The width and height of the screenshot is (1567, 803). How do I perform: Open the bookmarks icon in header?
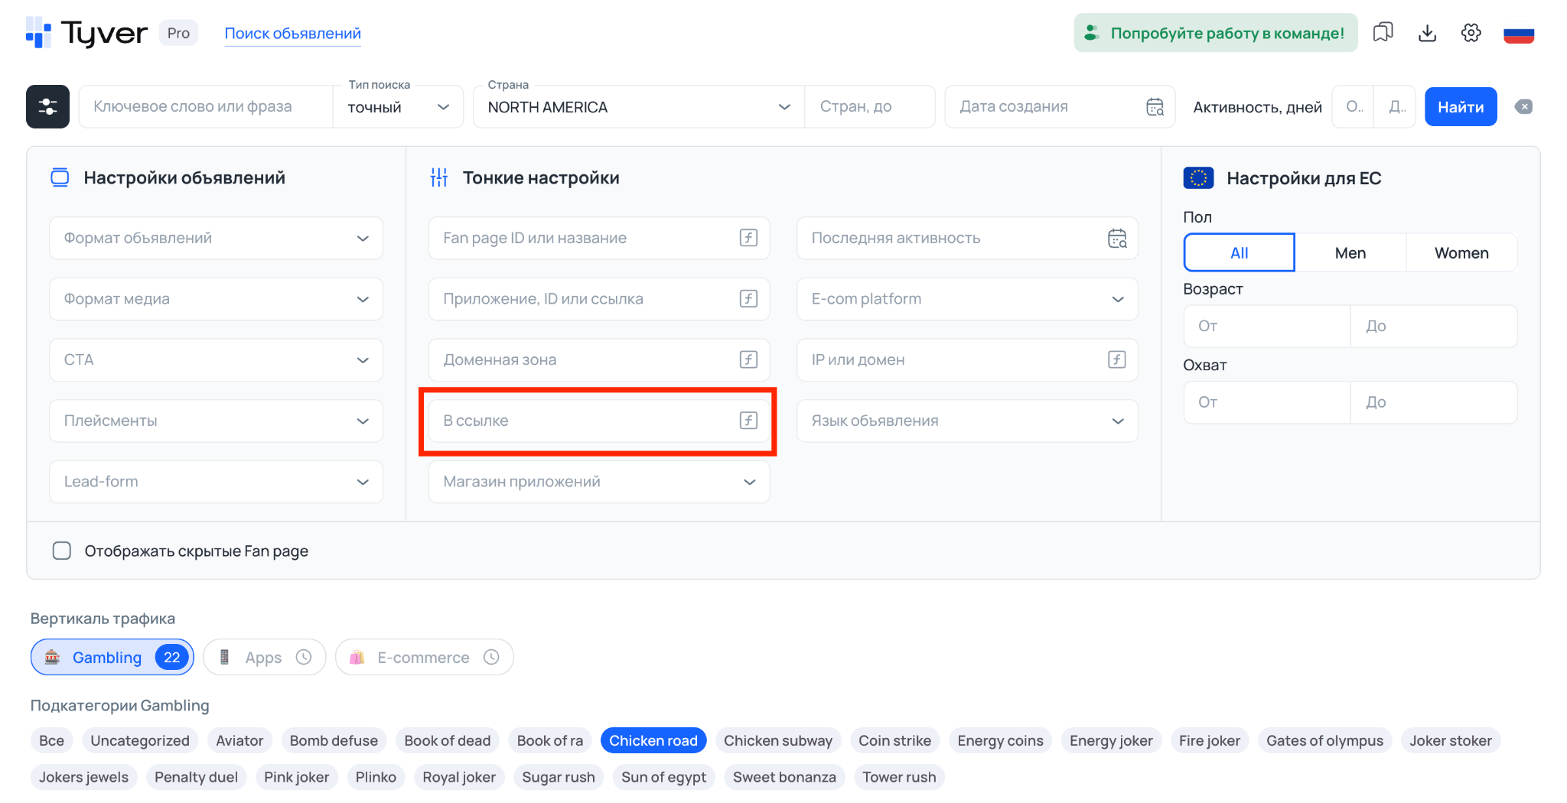pyautogui.click(x=1383, y=33)
